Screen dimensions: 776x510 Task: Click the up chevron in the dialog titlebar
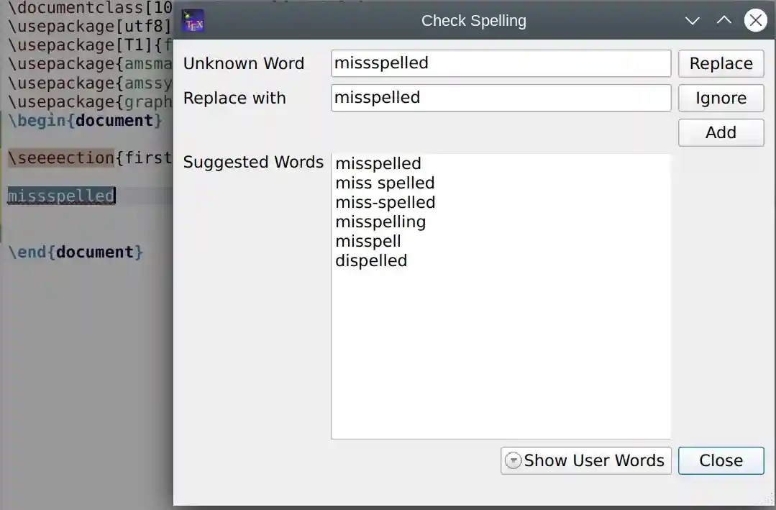coord(724,20)
